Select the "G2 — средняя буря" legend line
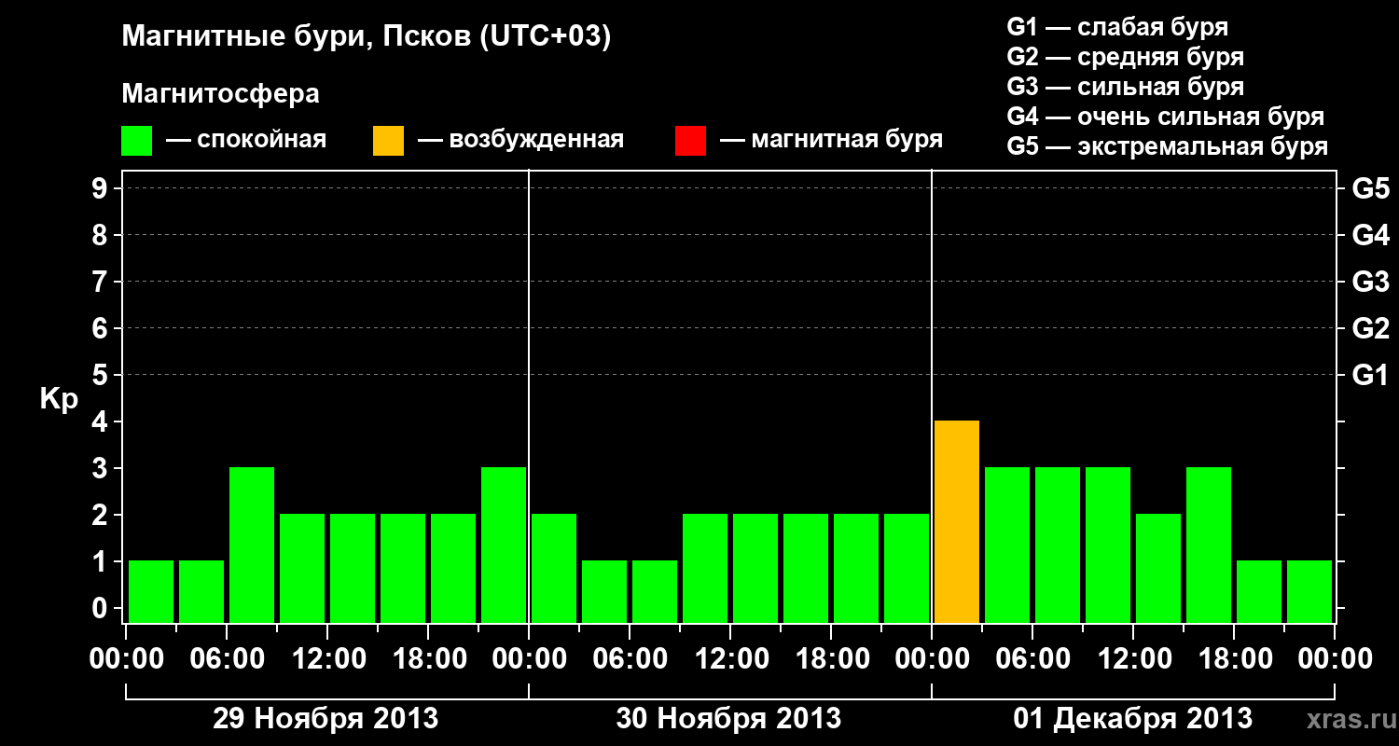 pyautogui.click(x=1126, y=57)
